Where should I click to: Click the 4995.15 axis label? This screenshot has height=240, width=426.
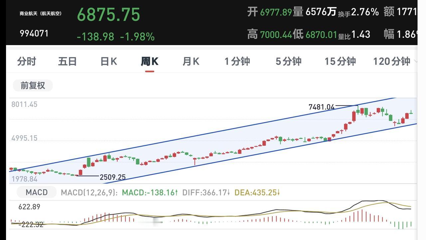tap(24, 138)
